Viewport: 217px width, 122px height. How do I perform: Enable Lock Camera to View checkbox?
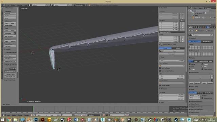click(x=160, y=71)
